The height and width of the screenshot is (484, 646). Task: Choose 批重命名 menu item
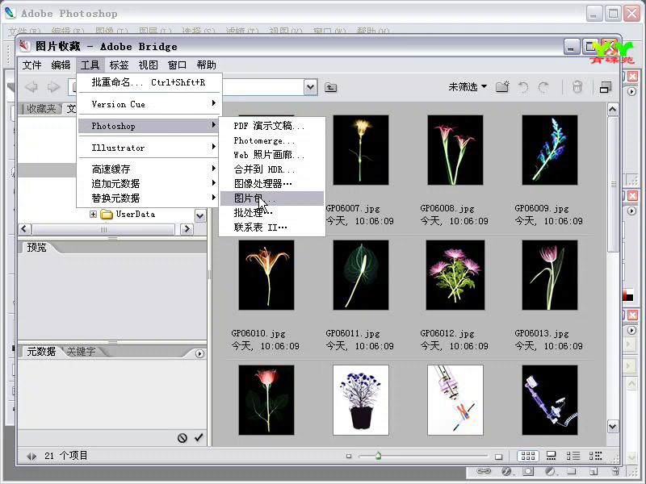[x=150, y=82]
